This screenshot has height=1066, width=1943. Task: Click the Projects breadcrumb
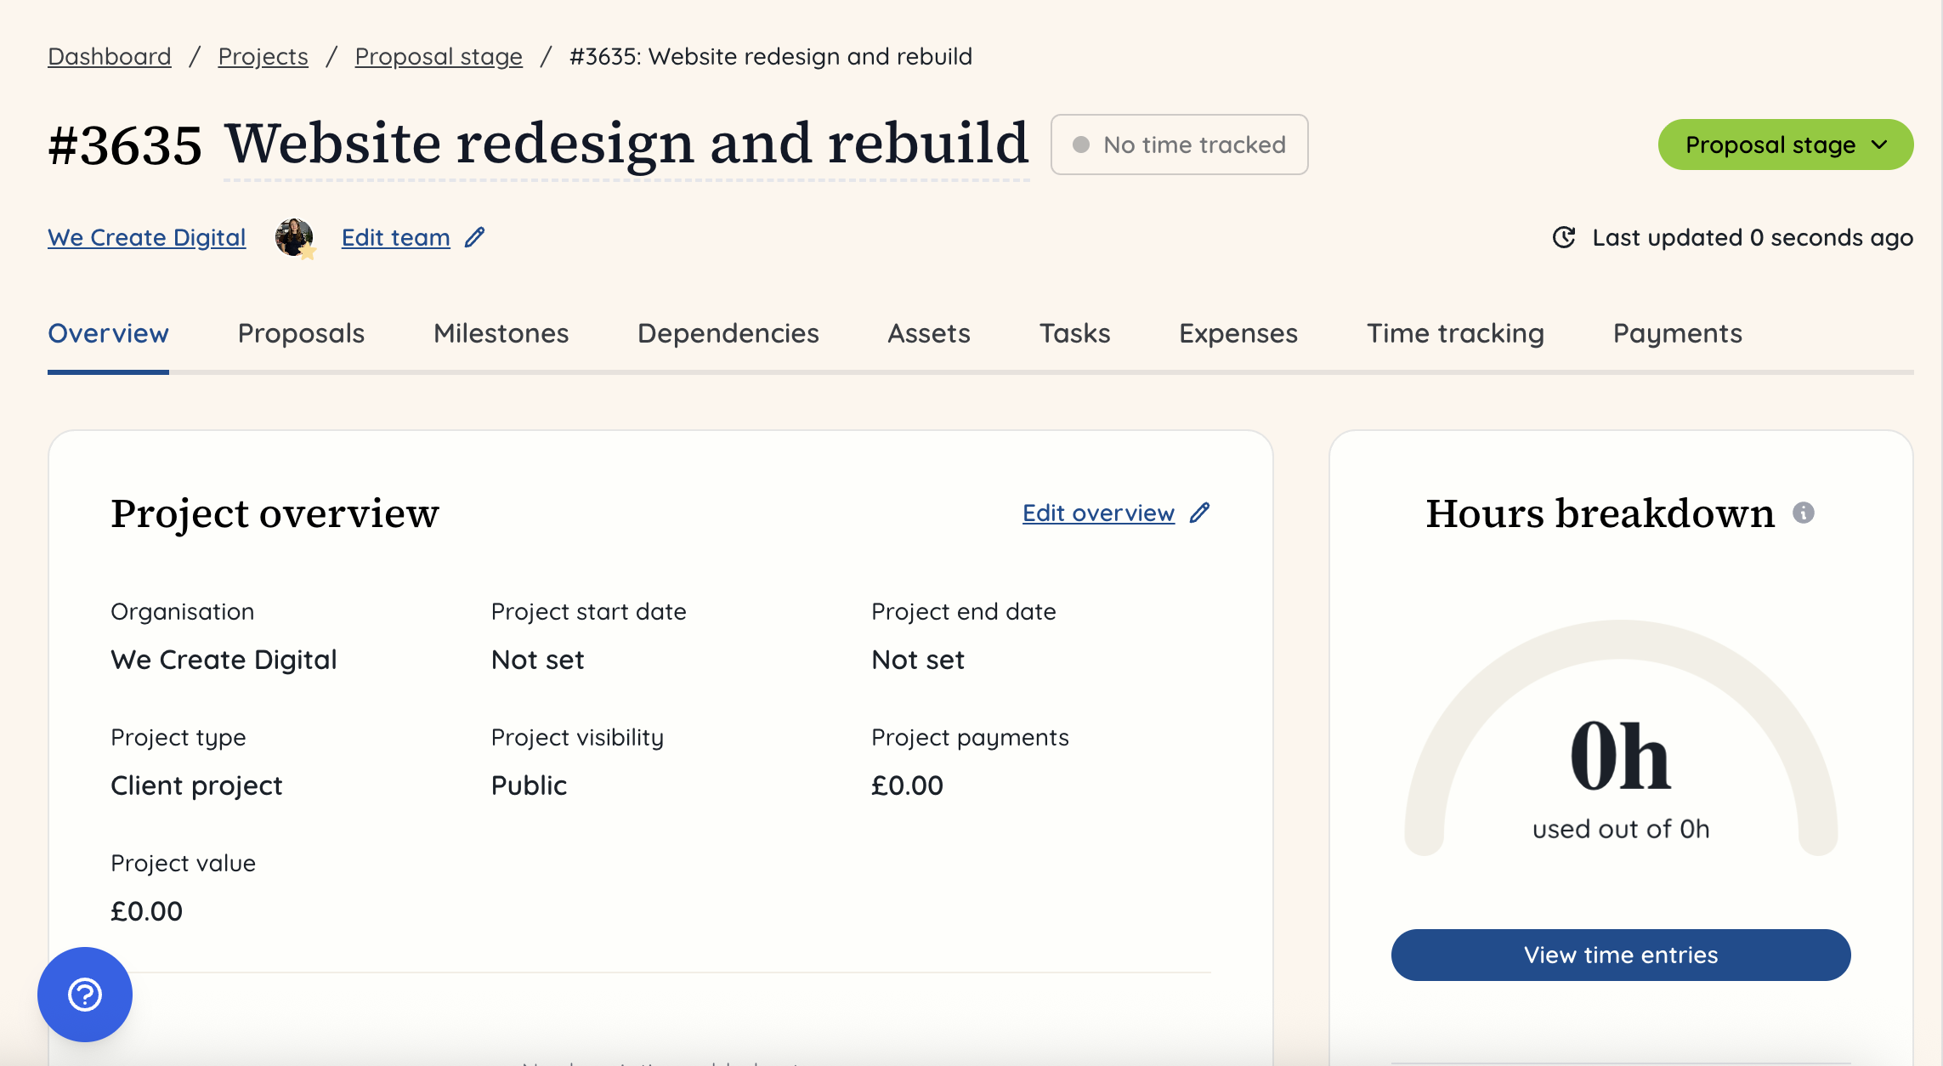(x=263, y=56)
